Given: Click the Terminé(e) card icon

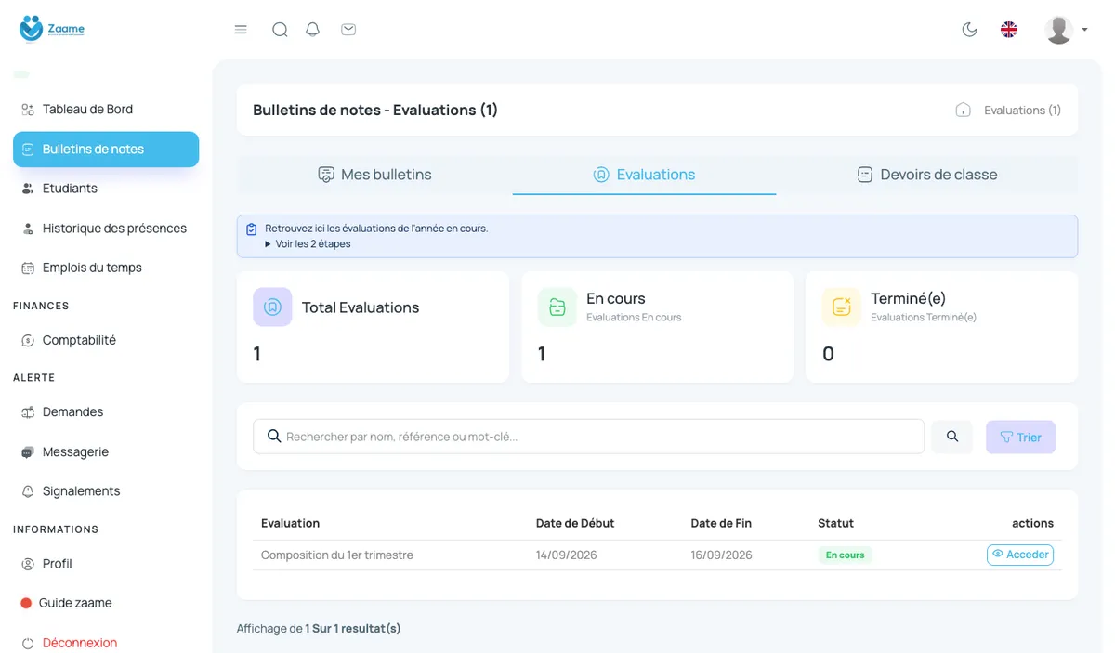Looking at the screenshot, I should point(842,307).
